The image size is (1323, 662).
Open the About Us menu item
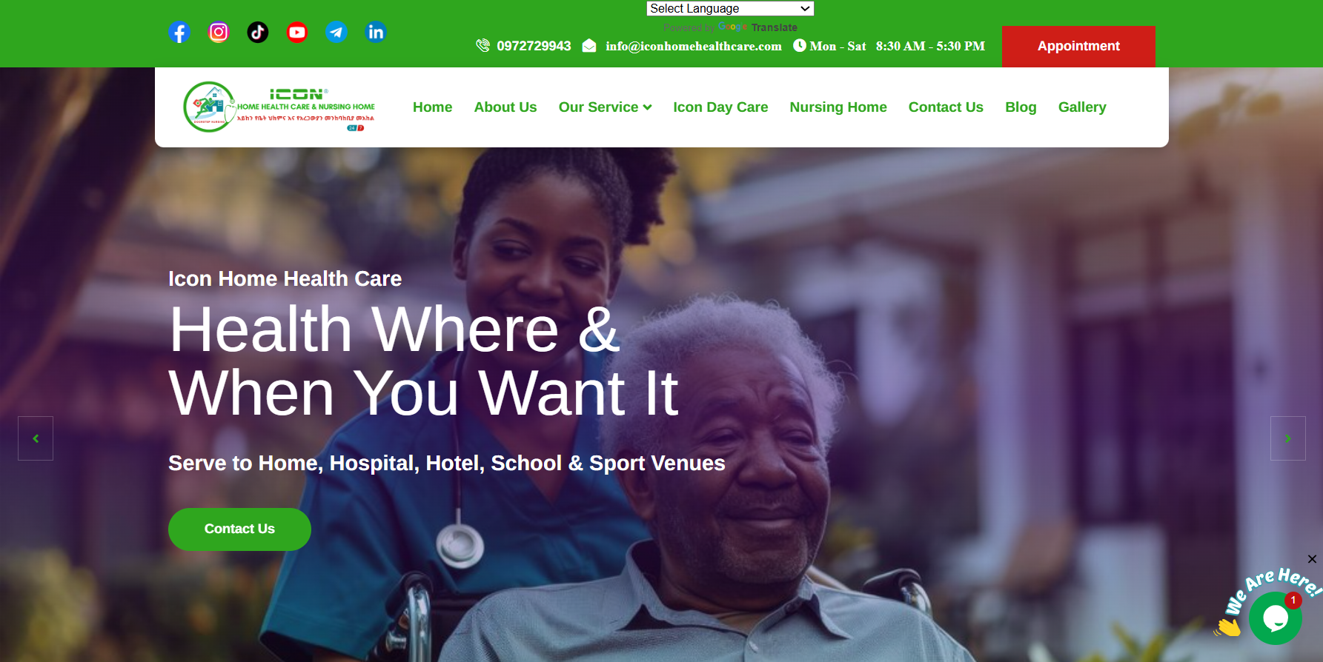coord(505,107)
